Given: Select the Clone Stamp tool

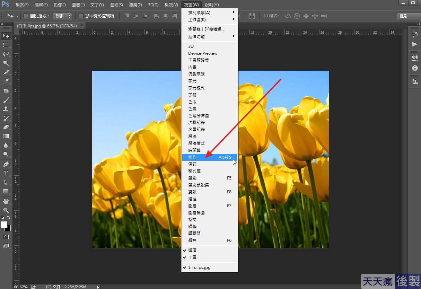Looking at the screenshot, I should 6,109.
